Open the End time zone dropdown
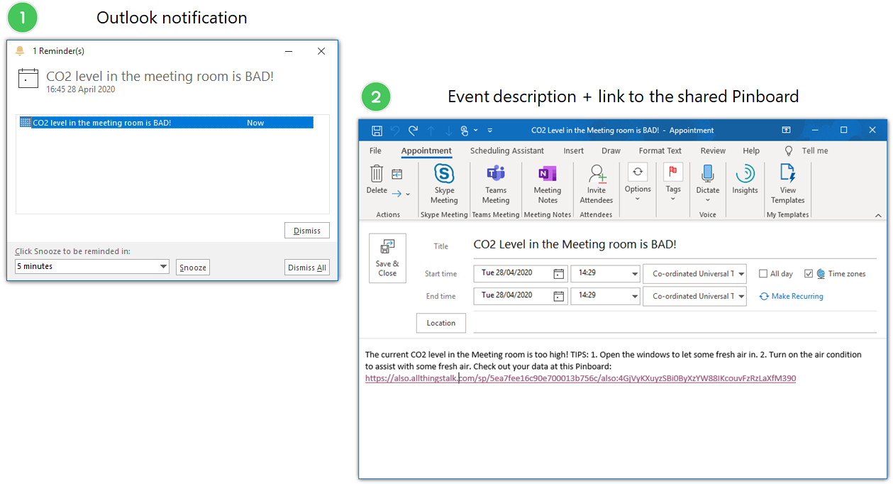Screen dimensions: 893x484 coord(741,297)
